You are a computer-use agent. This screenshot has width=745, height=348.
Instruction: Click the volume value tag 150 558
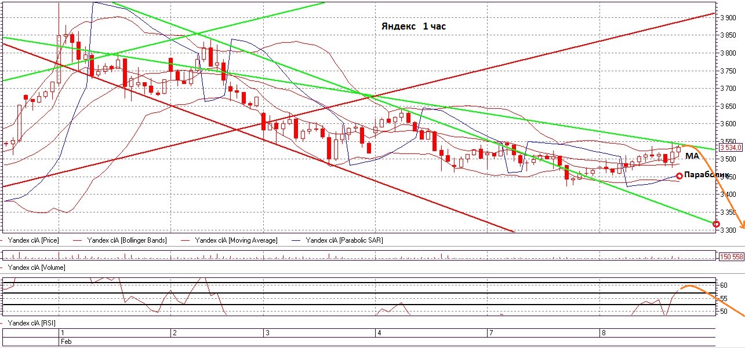731,257
